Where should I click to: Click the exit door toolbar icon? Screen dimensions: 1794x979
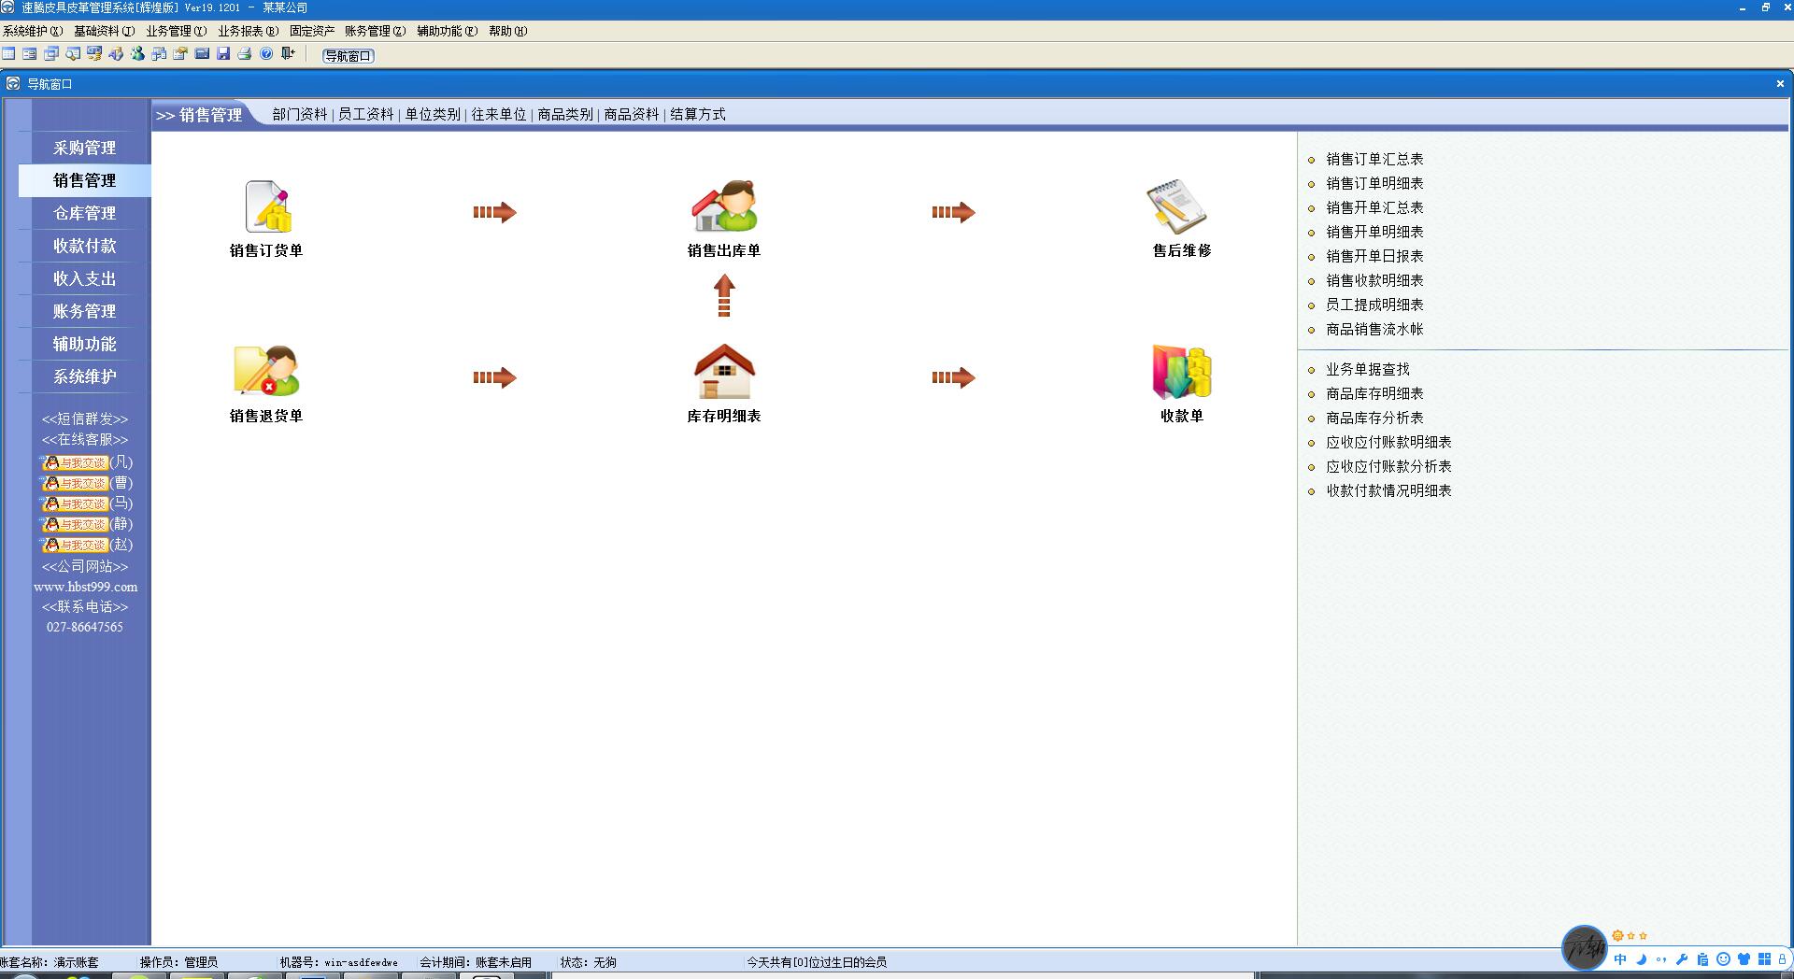point(288,54)
